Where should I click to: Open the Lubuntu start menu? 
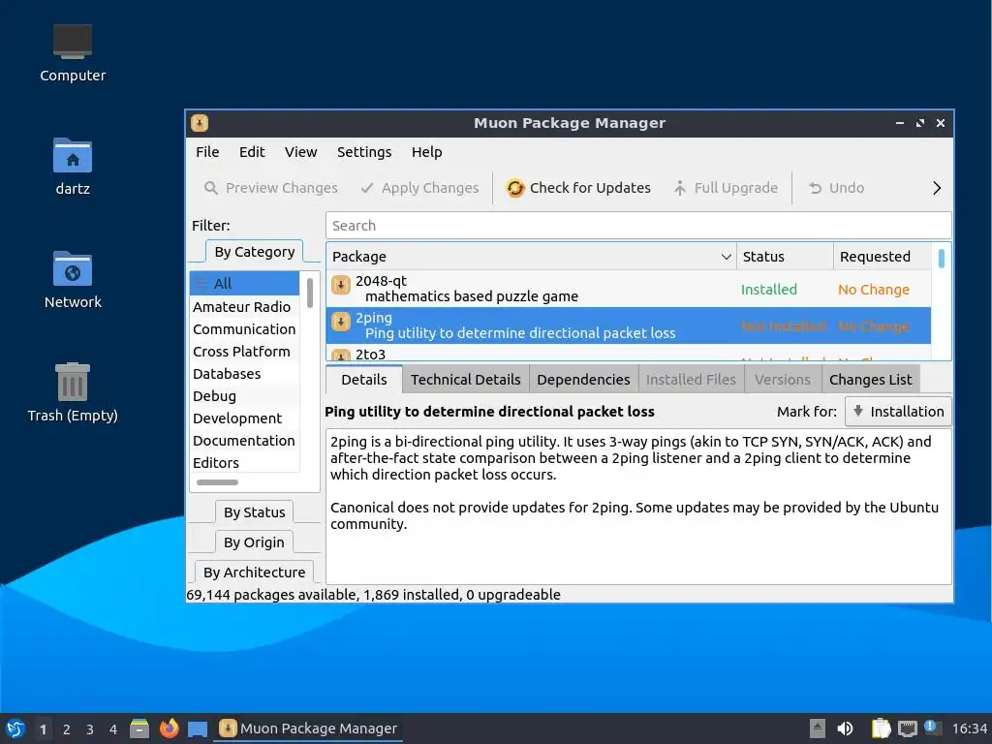click(15, 728)
